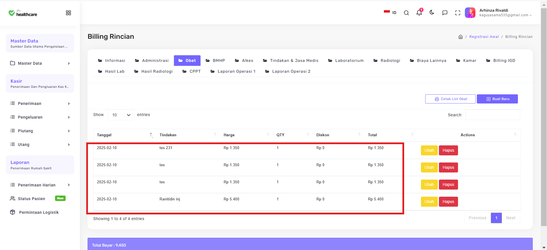The width and height of the screenshot is (547, 250).
Task: Open the Informasi tab
Action: (112, 60)
